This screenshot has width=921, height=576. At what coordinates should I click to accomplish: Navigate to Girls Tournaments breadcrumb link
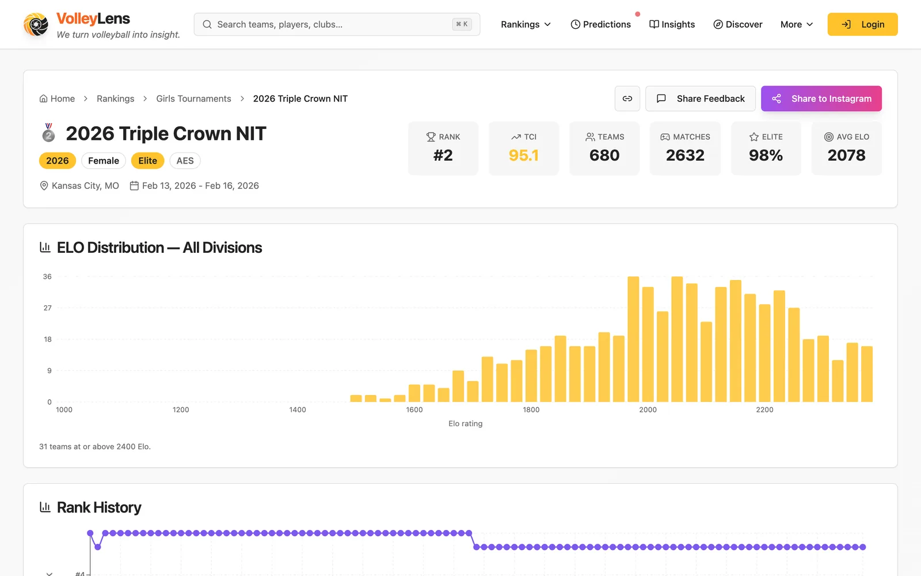[x=193, y=98]
